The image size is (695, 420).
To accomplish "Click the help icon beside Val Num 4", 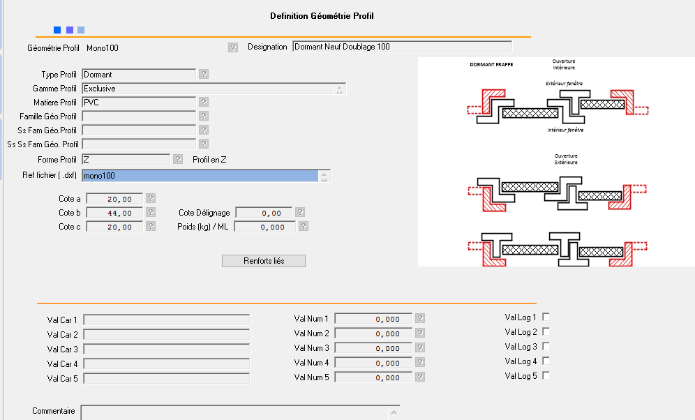I will tap(420, 362).
